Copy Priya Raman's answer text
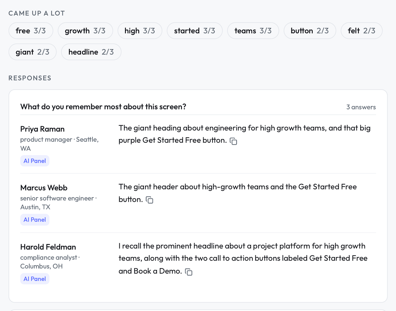This screenshot has width=396, height=311. (x=234, y=141)
